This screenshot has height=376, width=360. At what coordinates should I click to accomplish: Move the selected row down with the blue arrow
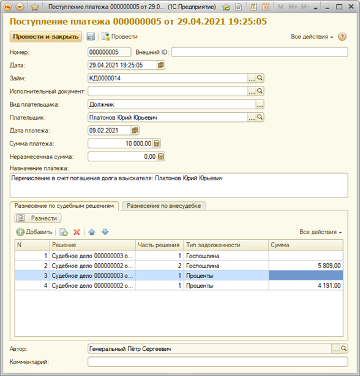[x=105, y=232]
